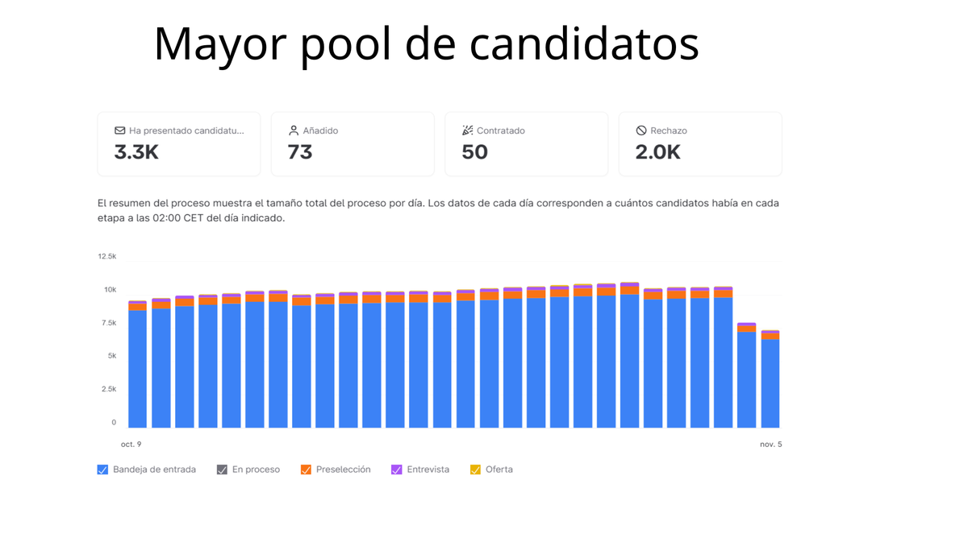Viewport: 968px width, 542px height.
Task: Toggle the Preselección series checkbox
Action: coord(306,470)
